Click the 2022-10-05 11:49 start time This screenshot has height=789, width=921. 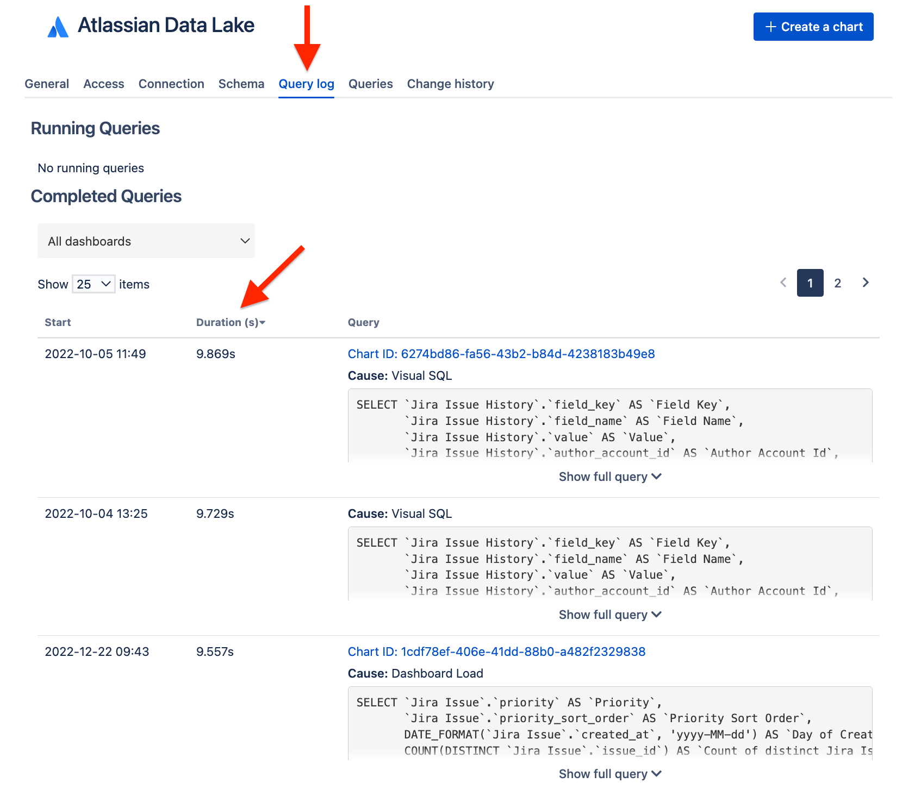(x=95, y=354)
